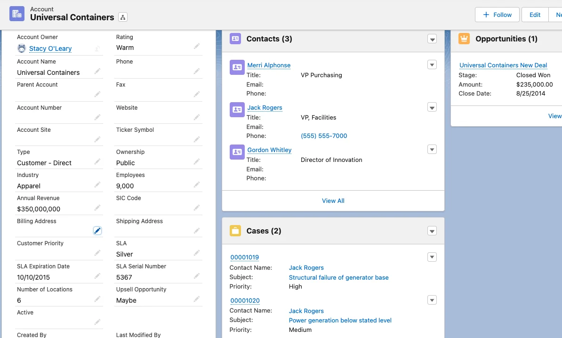The height and width of the screenshot is (338, 562).
Task: Click phone number (555) 555-7000
Action: point(324,136)
